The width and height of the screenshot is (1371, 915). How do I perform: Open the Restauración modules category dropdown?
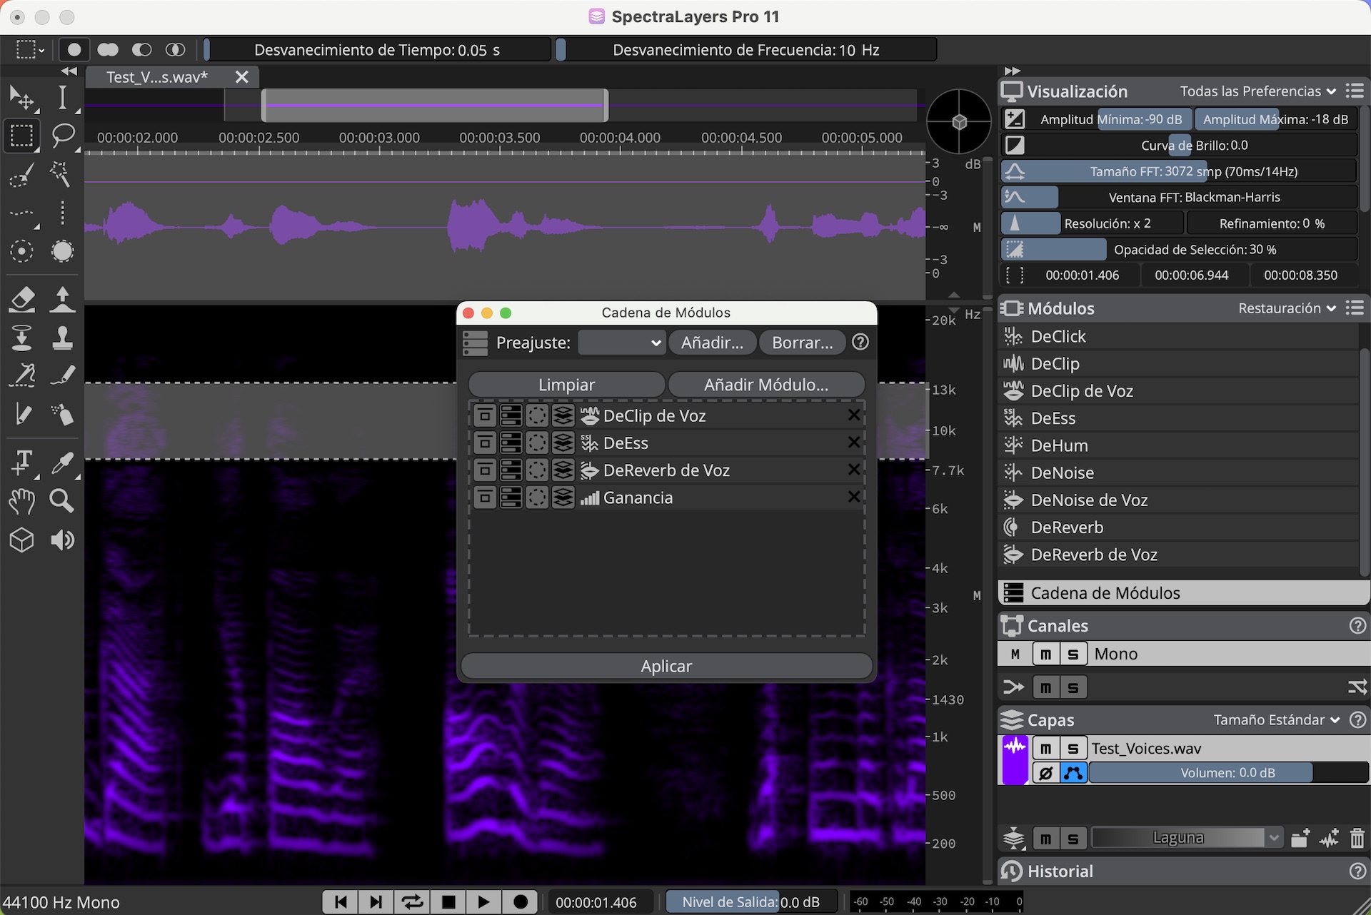[x=1287, y=308]
